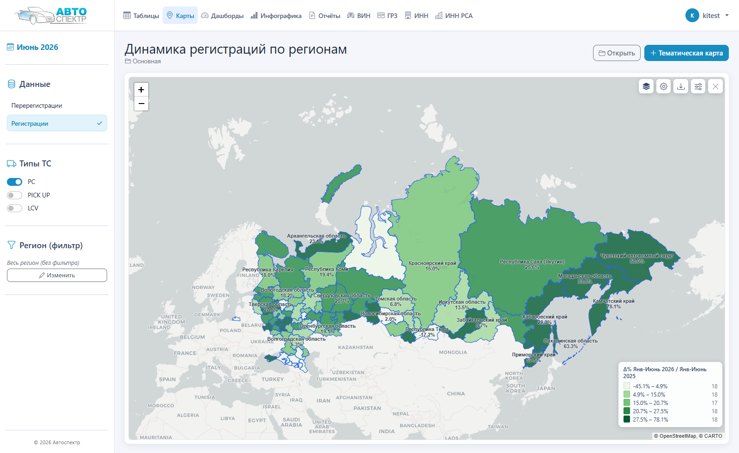This screenshot has width=739, height=453.
Task: Click the database icon next to Данные
Action: pos(12,84)
